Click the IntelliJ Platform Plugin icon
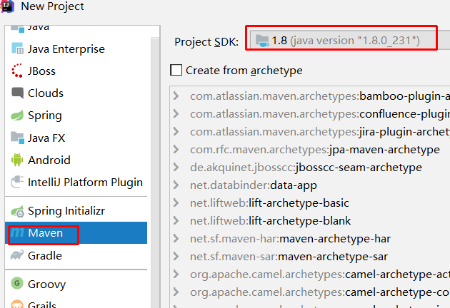450x308 pixels. (x=17, y=182)
